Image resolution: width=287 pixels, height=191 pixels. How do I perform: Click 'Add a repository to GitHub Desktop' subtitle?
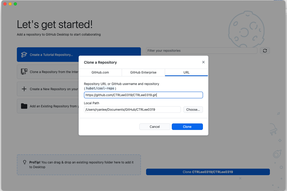tap(59, 35)
